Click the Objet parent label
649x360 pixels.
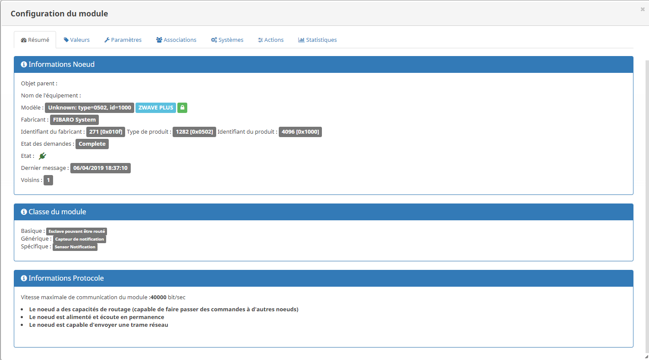[x=39, y=84]
